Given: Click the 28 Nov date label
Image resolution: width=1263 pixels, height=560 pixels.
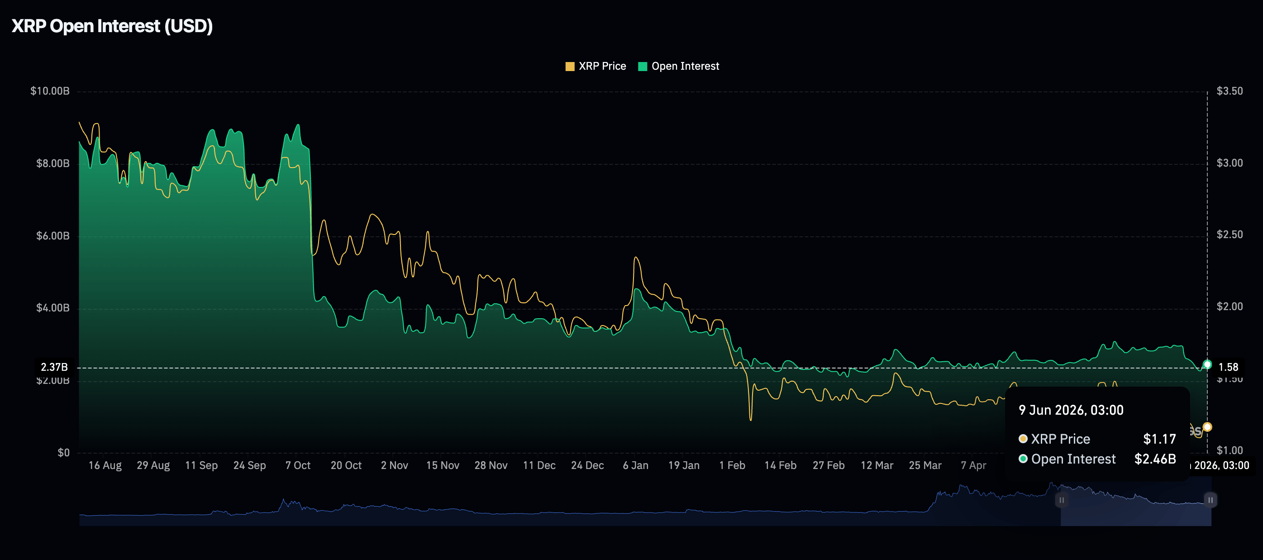Looking at the screenshot, I should 491,465.
